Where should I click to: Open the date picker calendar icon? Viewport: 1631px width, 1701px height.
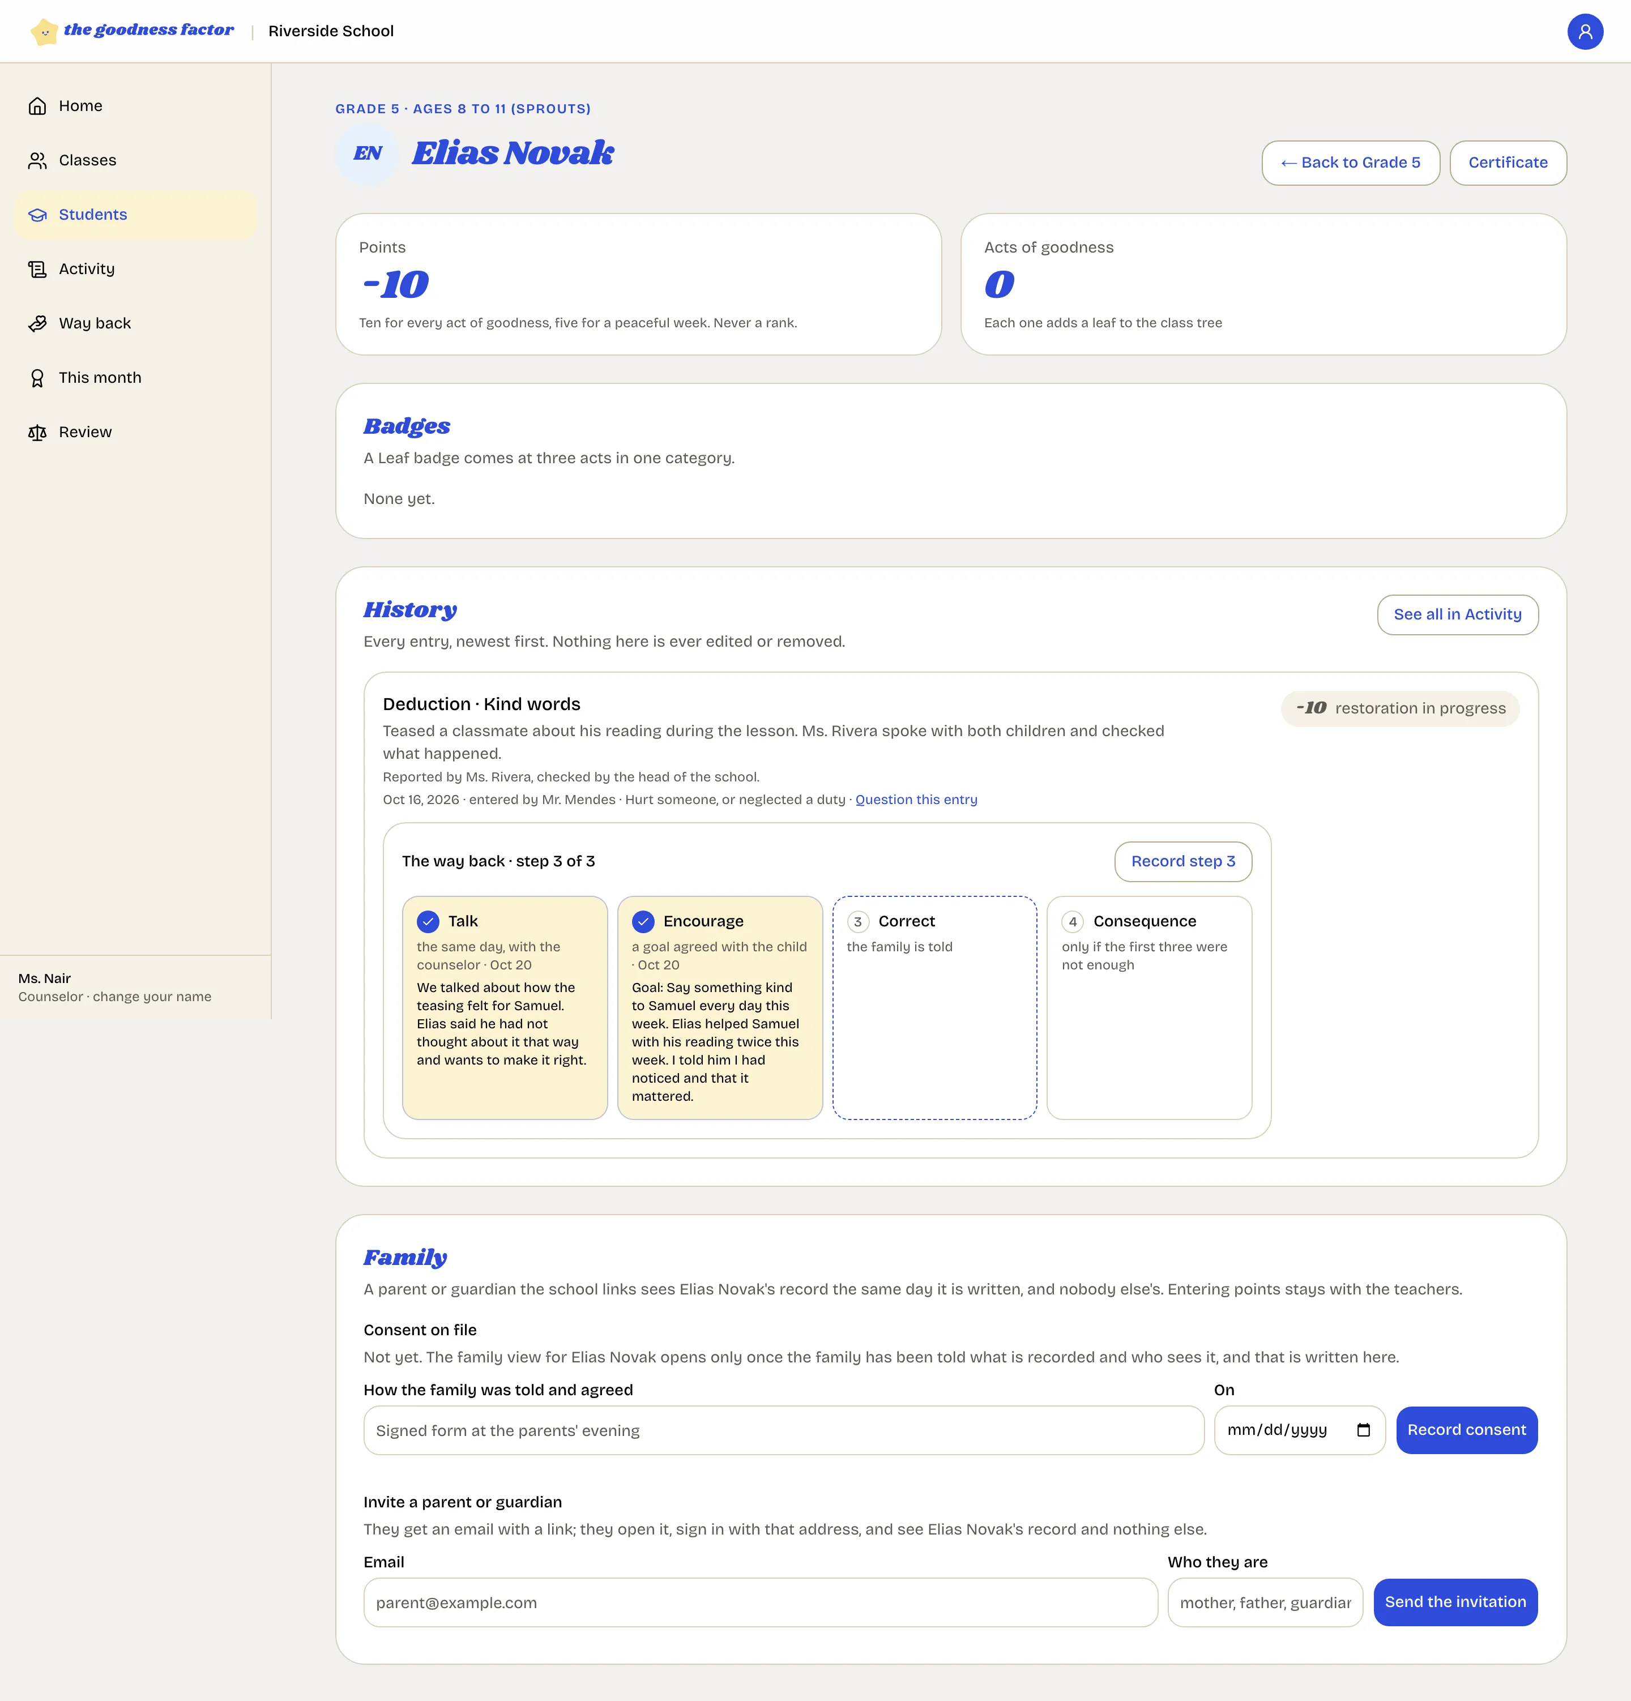[1363, 1429]
